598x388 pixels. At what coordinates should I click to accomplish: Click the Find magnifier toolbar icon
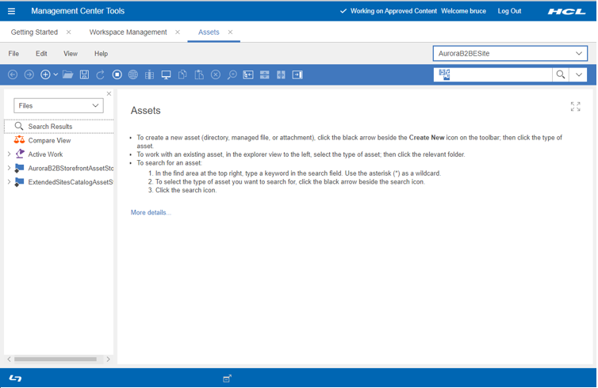pos(232,74)
